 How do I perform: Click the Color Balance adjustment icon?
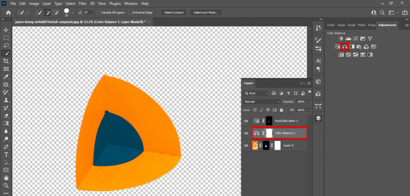tap(344, 47)
